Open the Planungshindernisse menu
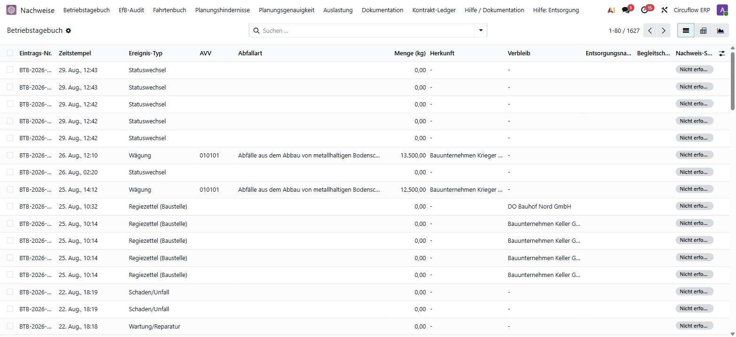 coord(222,10)
